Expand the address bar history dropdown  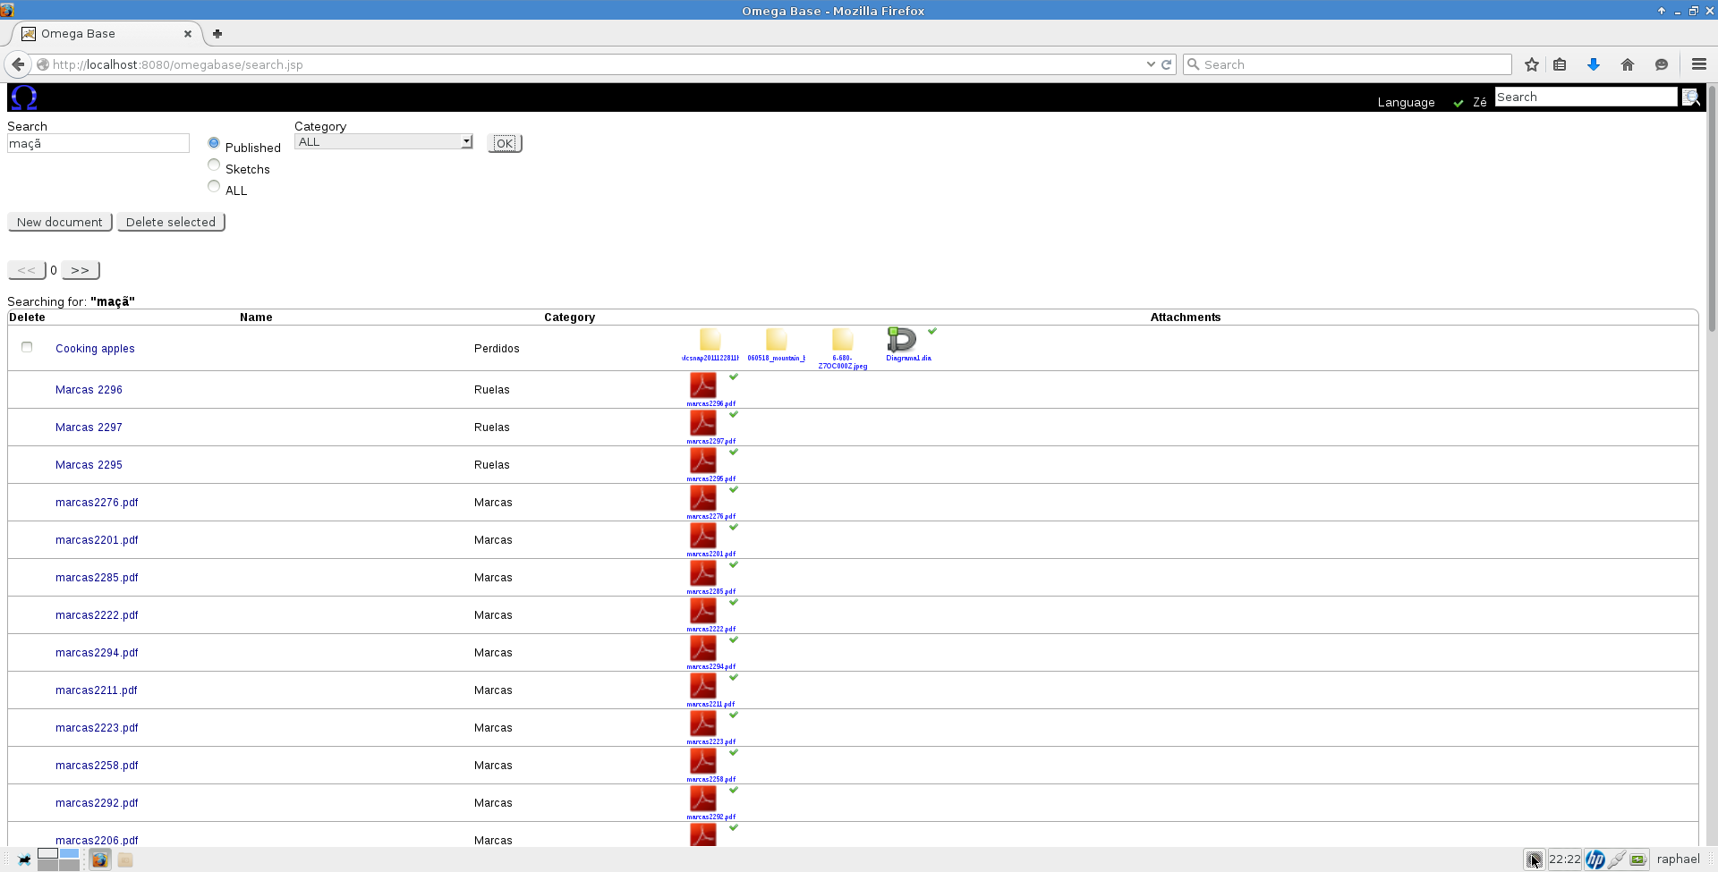(x=1150, y=64)
